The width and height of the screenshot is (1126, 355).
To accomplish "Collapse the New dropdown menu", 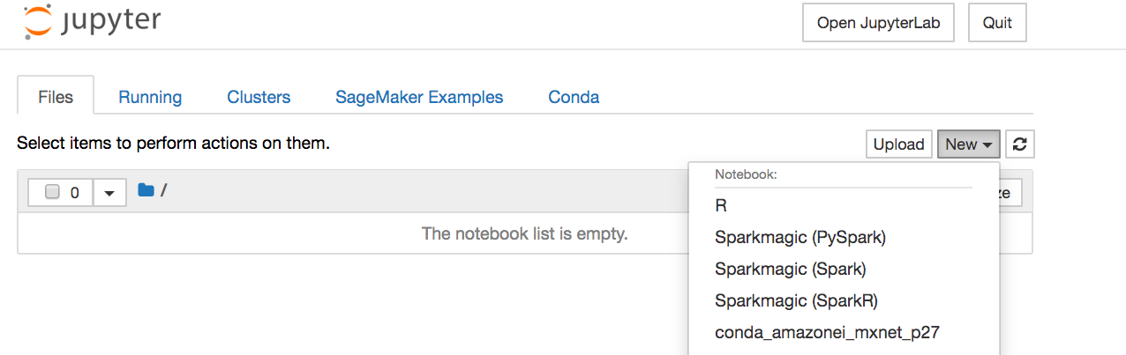I will pyautogui.click(x=970, y=144).
